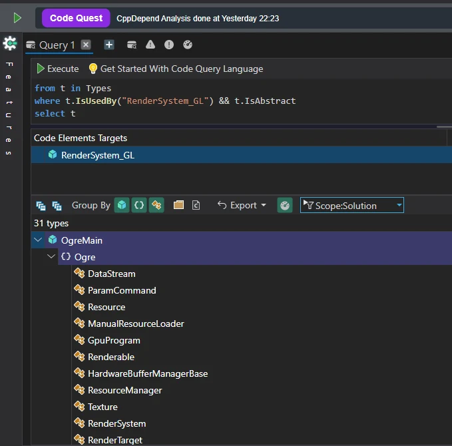Select the DataStream type
The height and width of the screenshot is (446, 452).
coord(112,274)
